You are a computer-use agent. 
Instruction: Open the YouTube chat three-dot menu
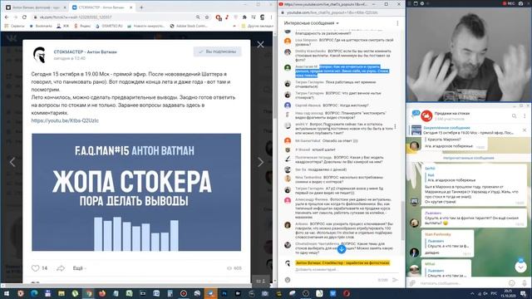pyautogui.click(x=397, y=23)
